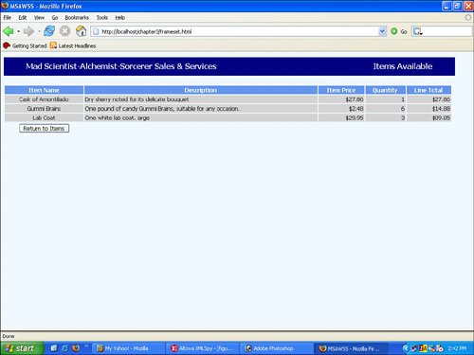Click the Return to Items button

(44, 129)
